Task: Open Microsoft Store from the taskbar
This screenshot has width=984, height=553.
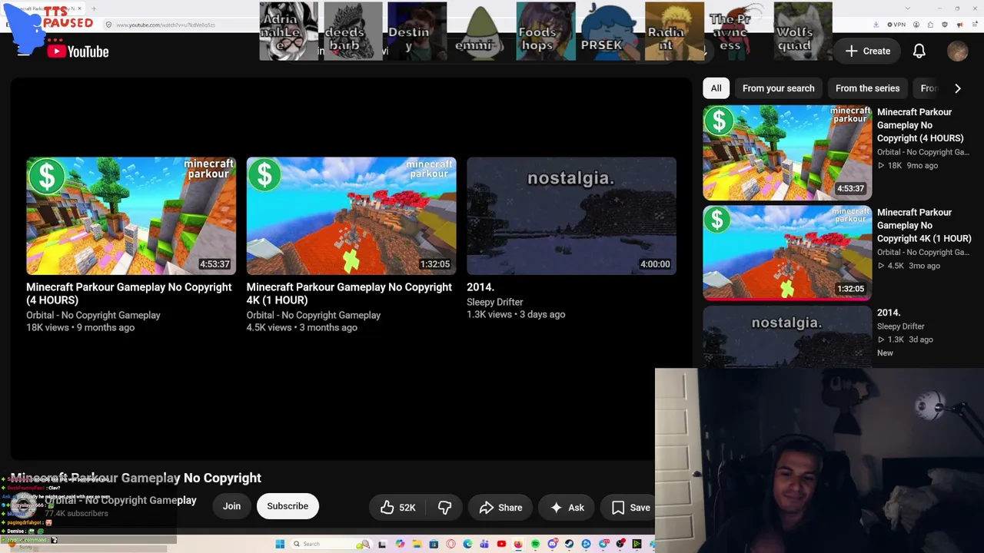Action: point(434,544)
